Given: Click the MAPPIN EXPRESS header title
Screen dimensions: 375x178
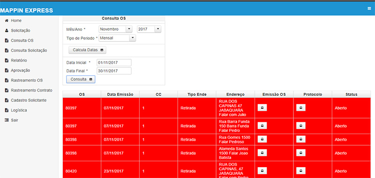Looking at the screenshot, I should [27, 10].
